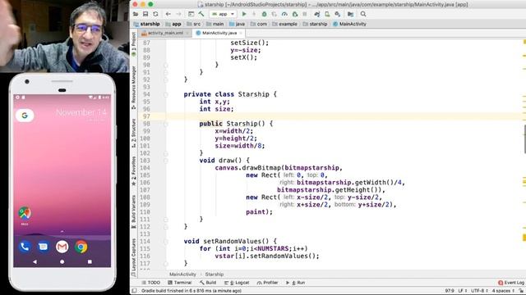Toggle tool window bars icon in status bar
Image resolution: width=526 pixels, height=295 pixels.
click(x=134, y=291)
